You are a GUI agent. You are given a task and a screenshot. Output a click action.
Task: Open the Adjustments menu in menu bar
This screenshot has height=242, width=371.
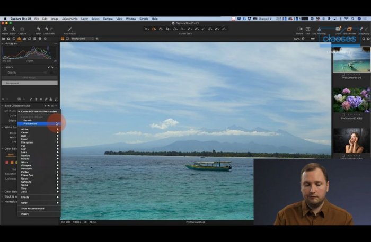click(69, 19)
